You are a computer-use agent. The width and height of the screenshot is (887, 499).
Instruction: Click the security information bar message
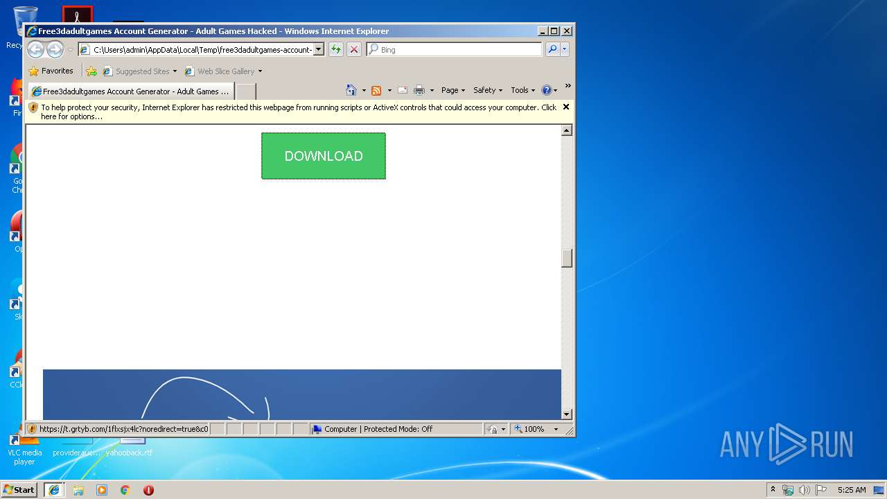click(x=299, y=112)
